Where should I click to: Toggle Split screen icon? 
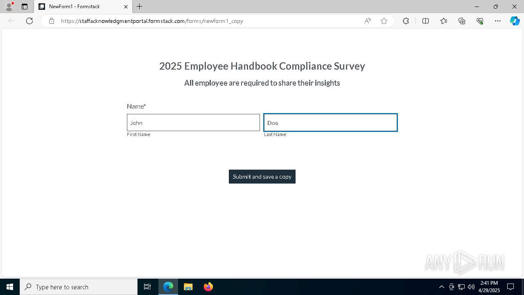425,21
